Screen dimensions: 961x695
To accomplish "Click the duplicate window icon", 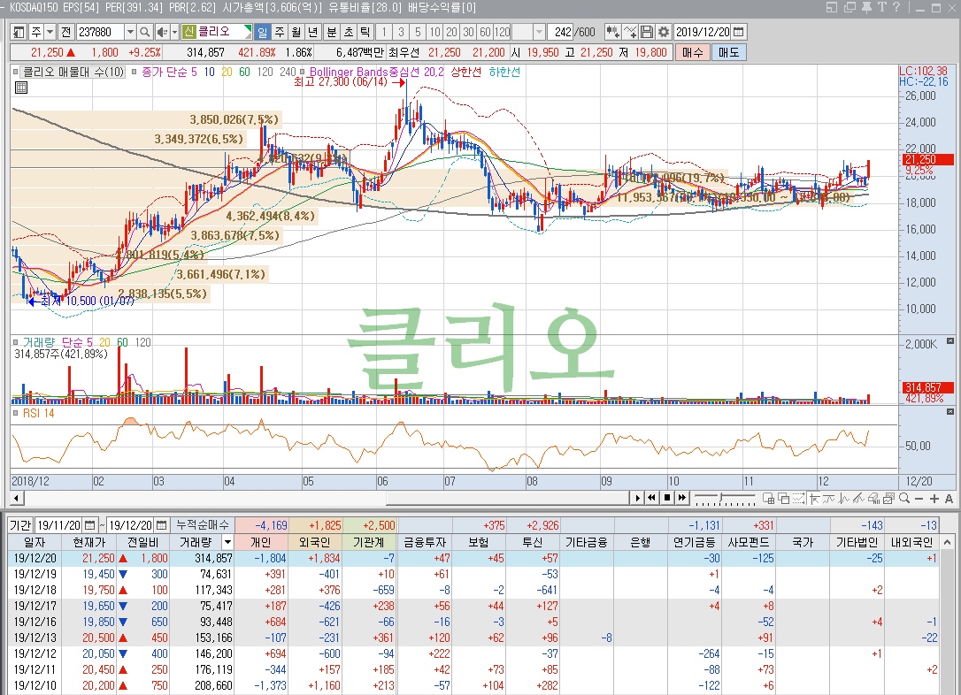I will [x=850, y=7].
